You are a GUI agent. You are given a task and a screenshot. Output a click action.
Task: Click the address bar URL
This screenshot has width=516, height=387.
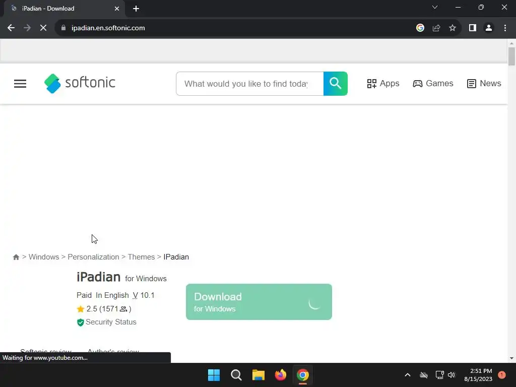[x=108, y=28]
